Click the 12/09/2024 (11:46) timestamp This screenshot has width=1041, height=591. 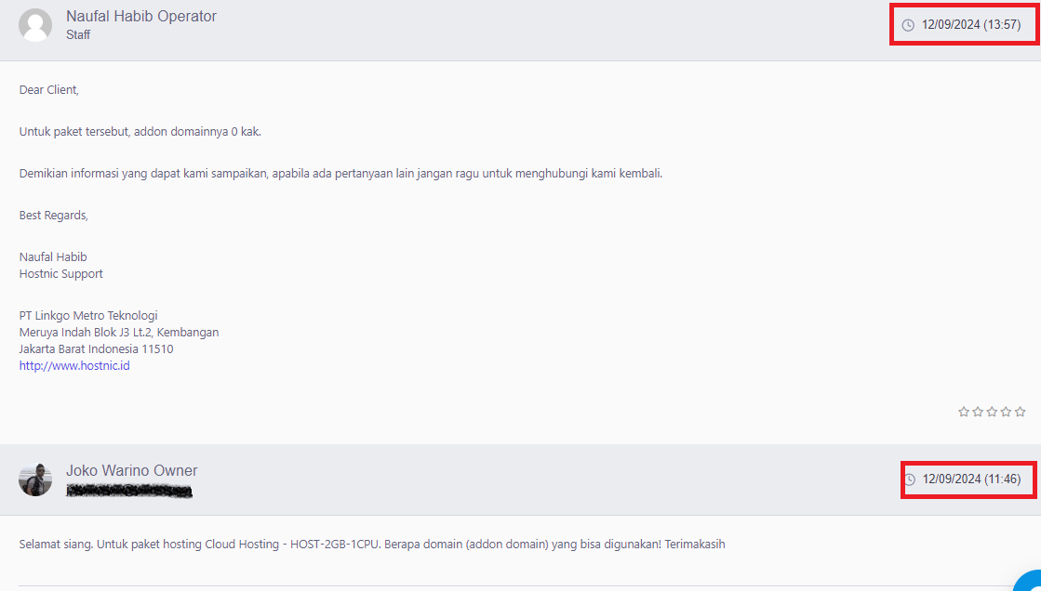[971, 479]
